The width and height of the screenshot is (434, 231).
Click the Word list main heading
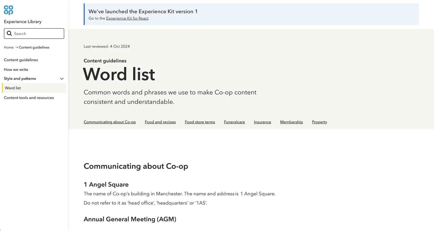tap(119, 74)
